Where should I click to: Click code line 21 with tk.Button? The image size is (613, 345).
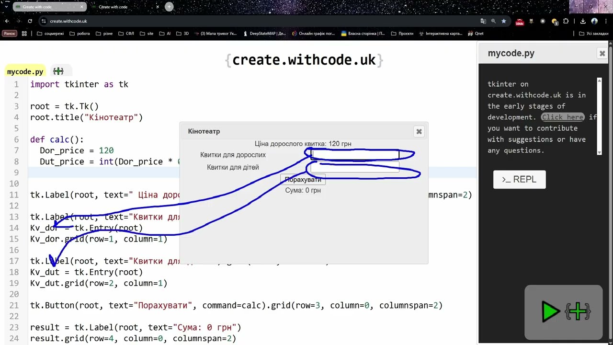[236, 305]
